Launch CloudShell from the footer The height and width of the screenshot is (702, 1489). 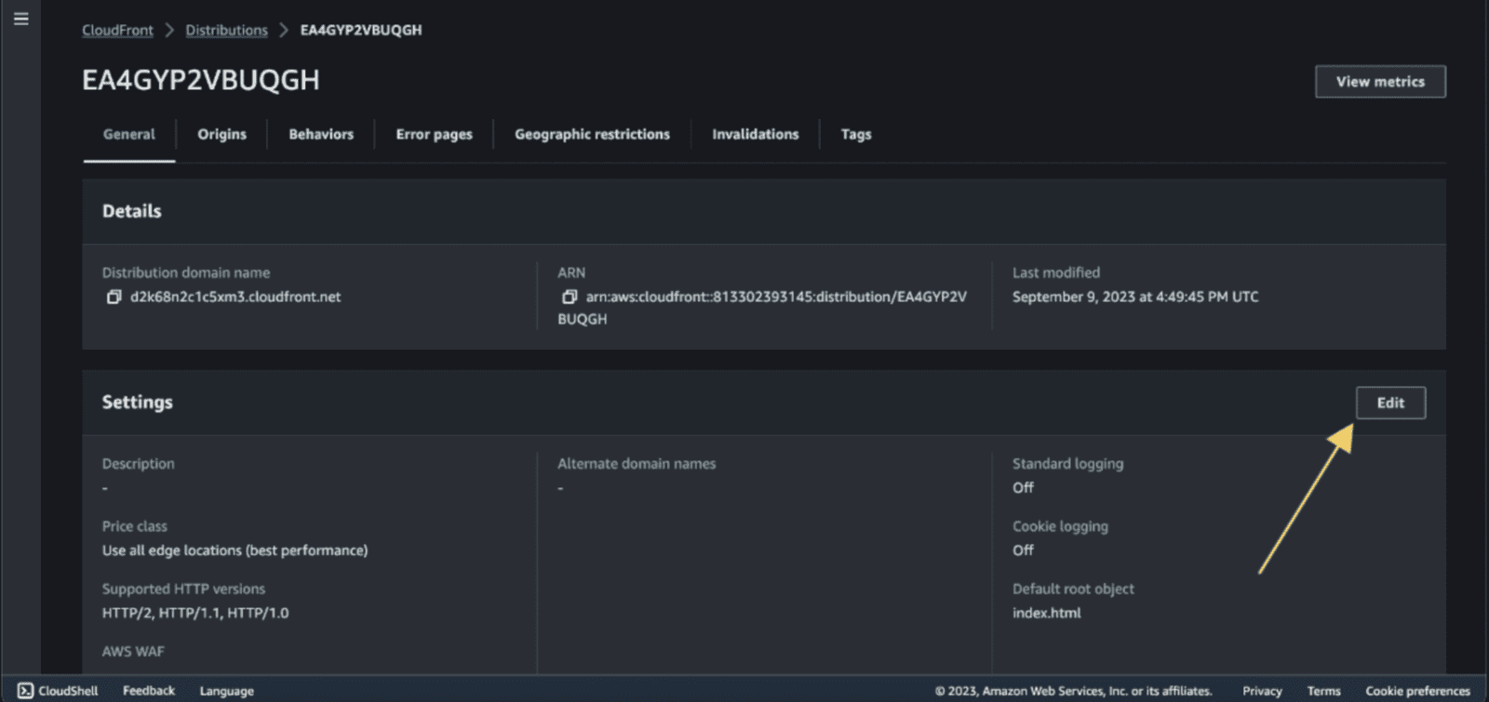click(58, 691)
